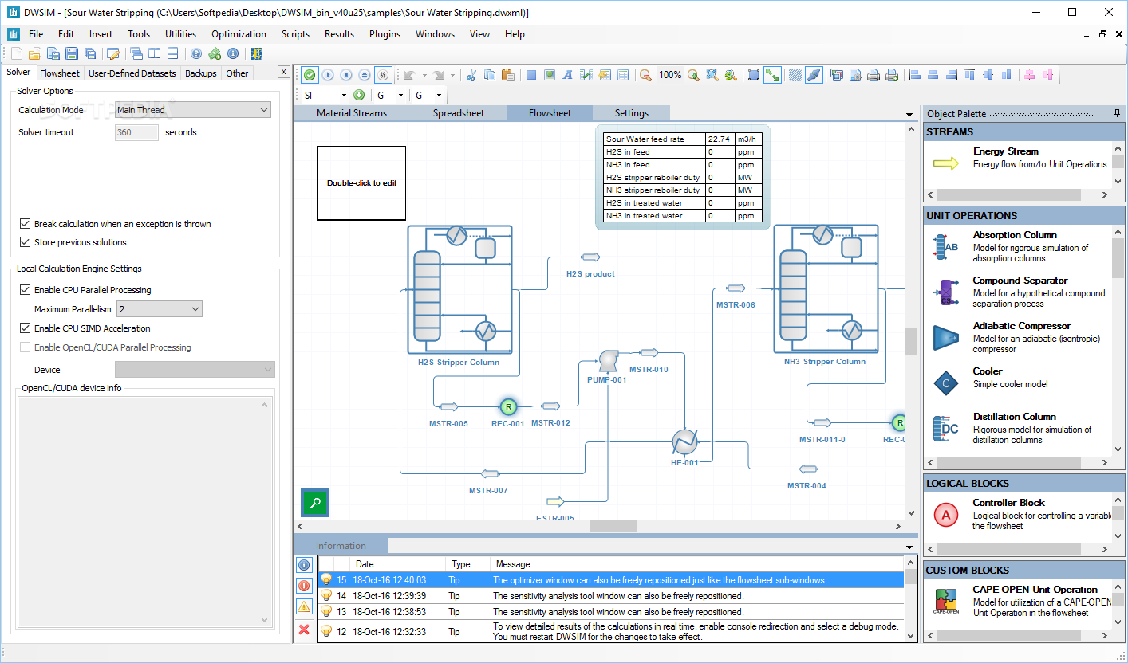Toggle Enable CPU Parallel Processing checkbox

26,290
